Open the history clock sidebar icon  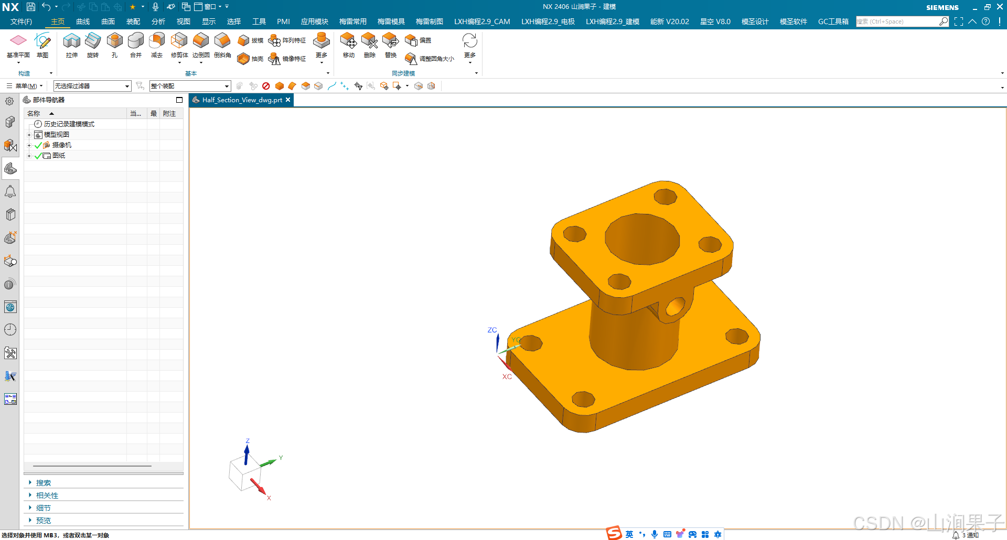10,330
